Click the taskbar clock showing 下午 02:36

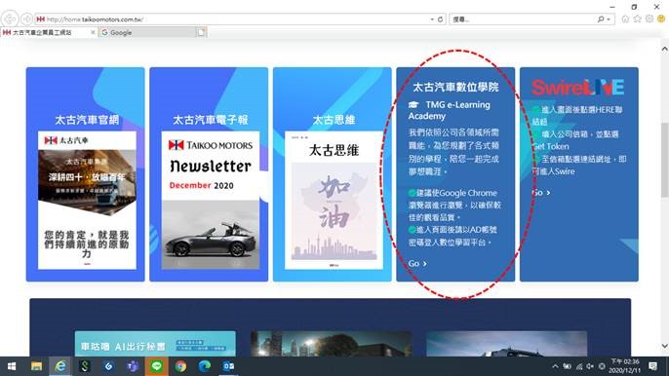click(x=625, y=366)
